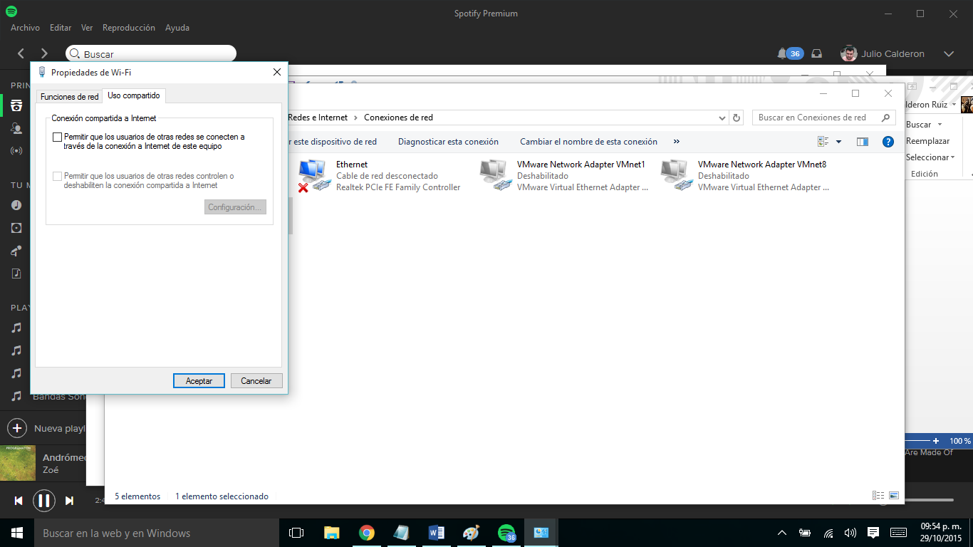
Task: Open the touch keyboard tray icon
Action: coord(898,533)
